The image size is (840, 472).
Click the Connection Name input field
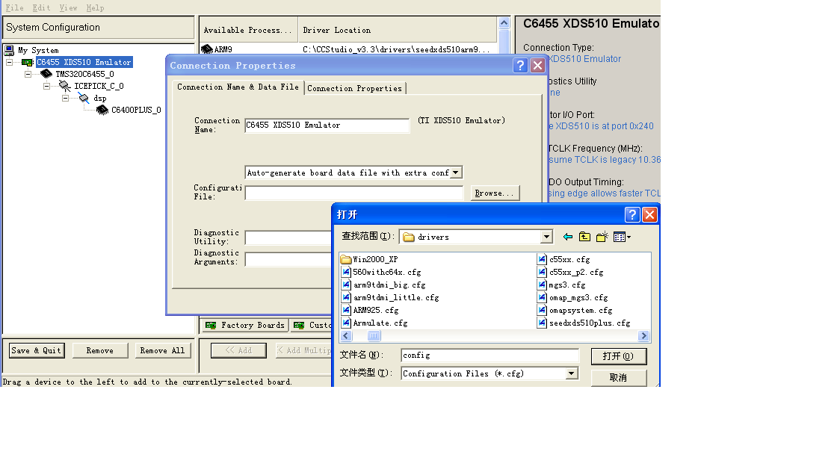coord(327,125)
